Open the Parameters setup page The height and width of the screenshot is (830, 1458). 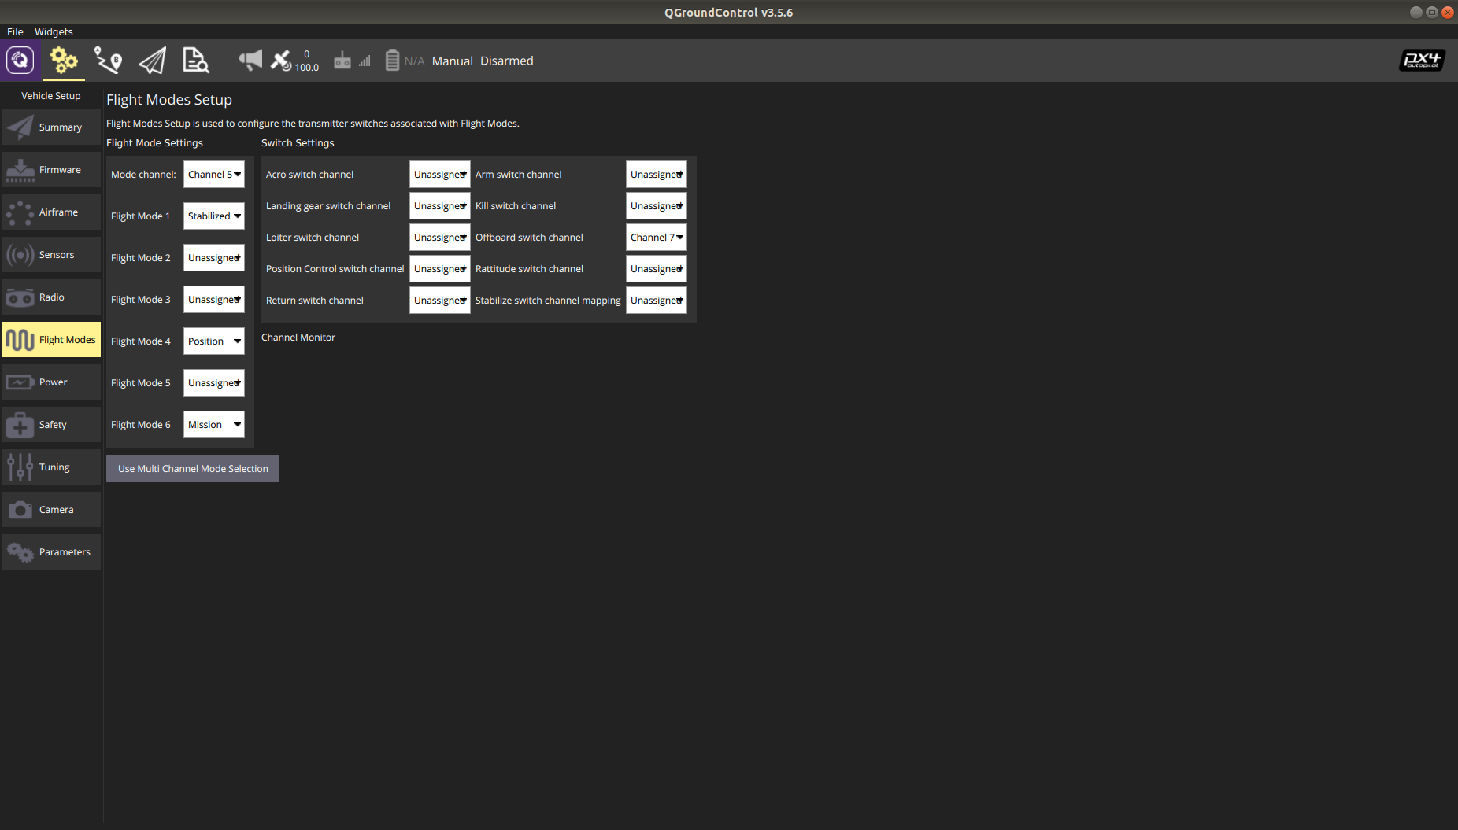(51, 552)
